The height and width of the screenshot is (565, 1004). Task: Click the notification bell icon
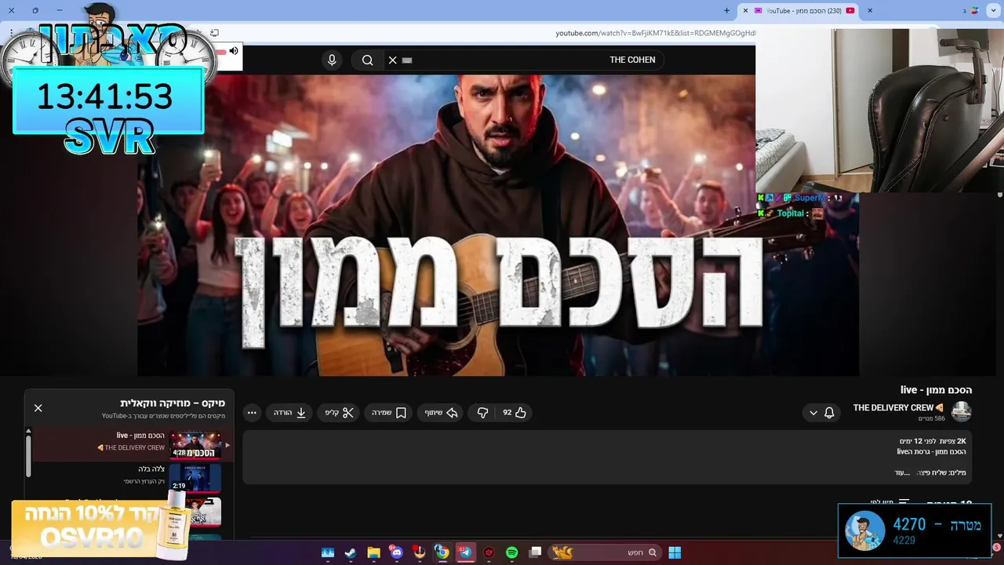click(829, 413)
